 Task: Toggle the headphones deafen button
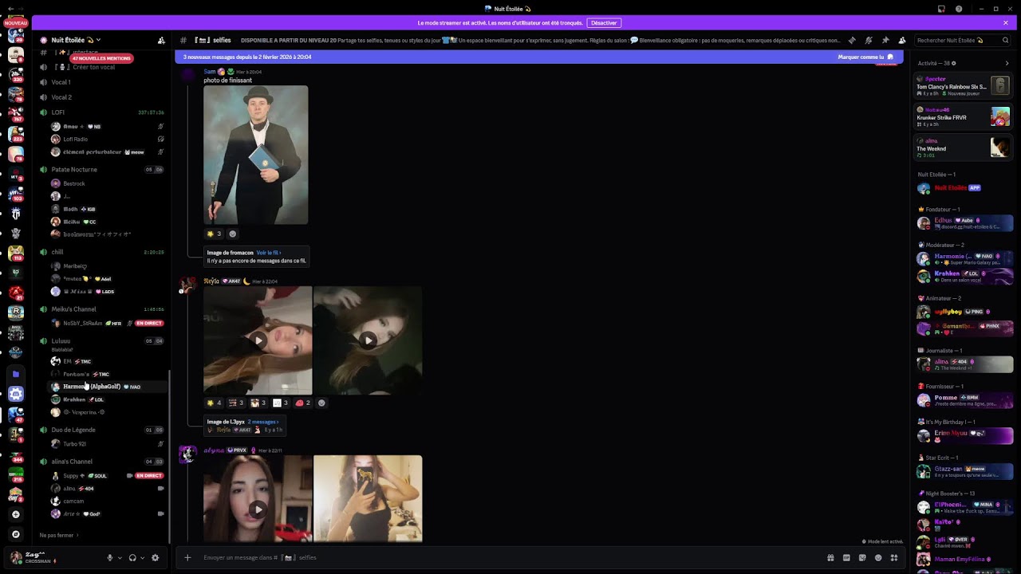click(132, 558)
